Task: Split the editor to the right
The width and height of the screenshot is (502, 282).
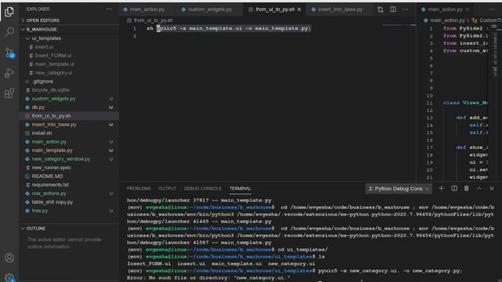Action: (x=393, y=9)
